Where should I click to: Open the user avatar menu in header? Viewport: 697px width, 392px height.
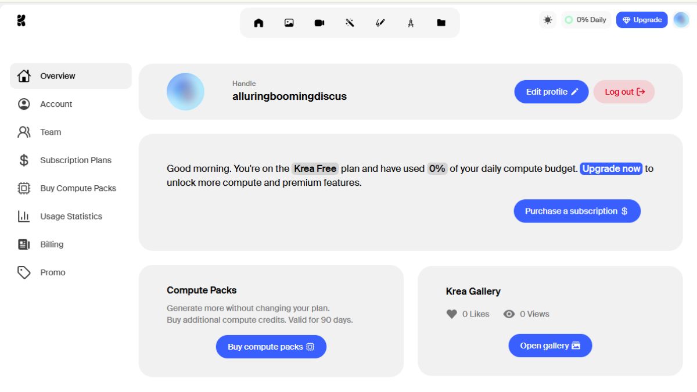tap(681, 20)
